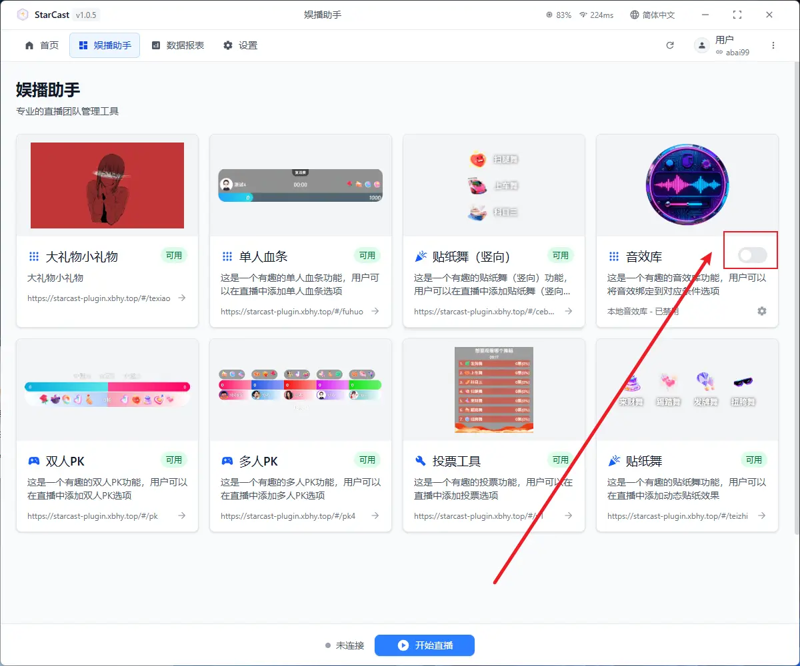Click the arrow icon on 单人血条 card
The height and width of the screenshot is (666, 800).
pos(375,311)
